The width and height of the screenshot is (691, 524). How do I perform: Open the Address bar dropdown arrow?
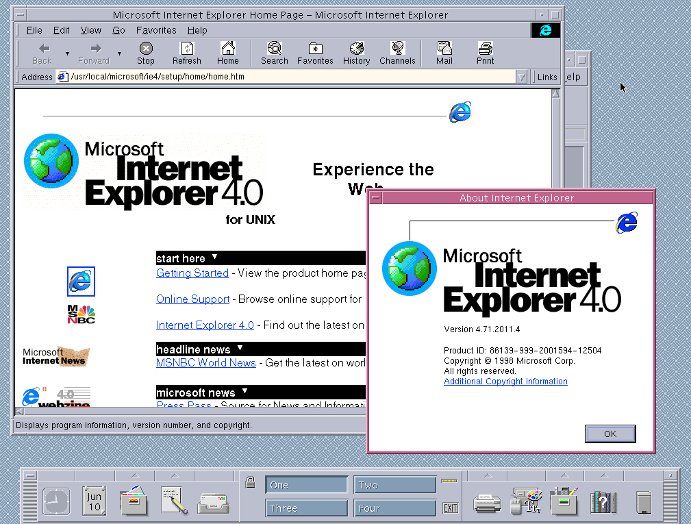point(521,77)
